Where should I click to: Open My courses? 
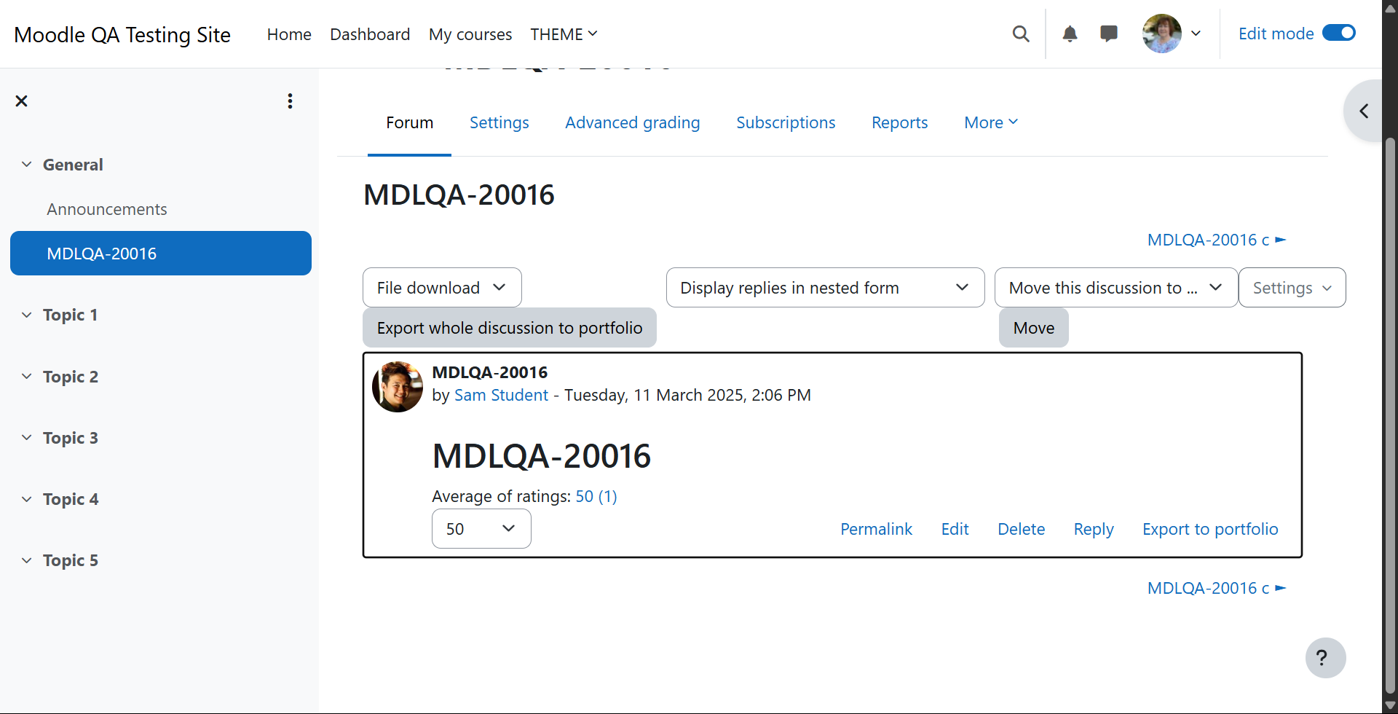[x=470, y=34]
